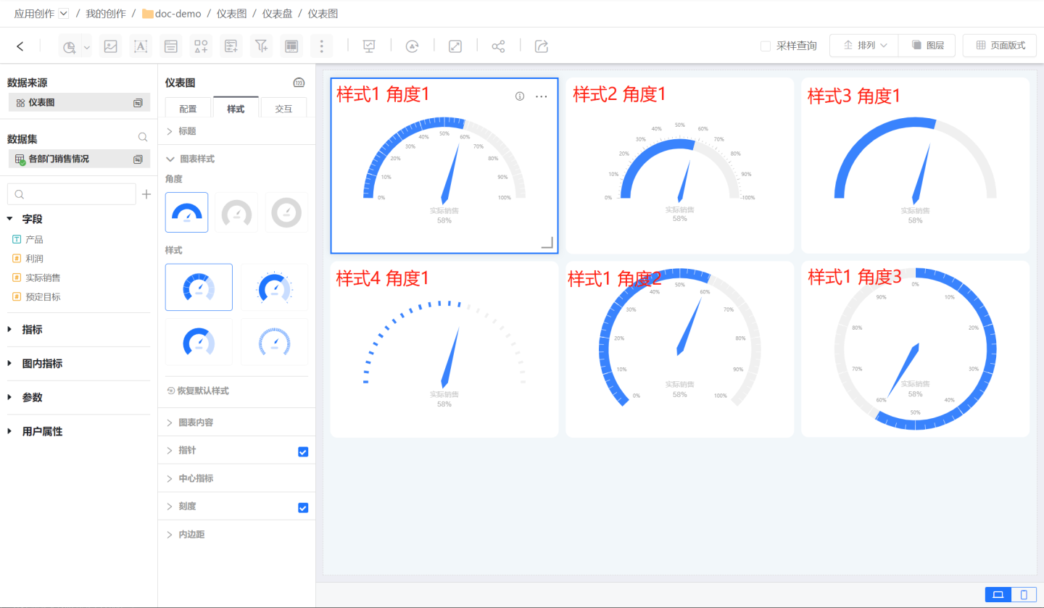Select the 样式 tab
Viewport: 1044px width, 608px height.
tap(236, 108)
